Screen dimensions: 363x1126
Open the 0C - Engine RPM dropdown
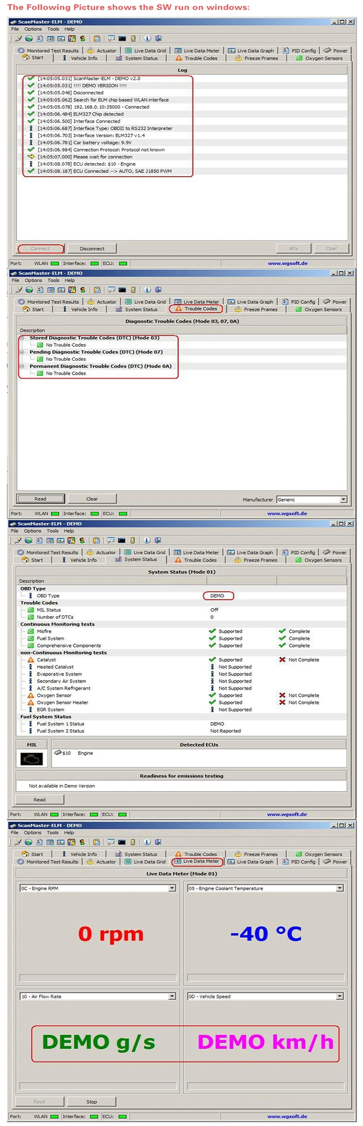pos(172,888)
